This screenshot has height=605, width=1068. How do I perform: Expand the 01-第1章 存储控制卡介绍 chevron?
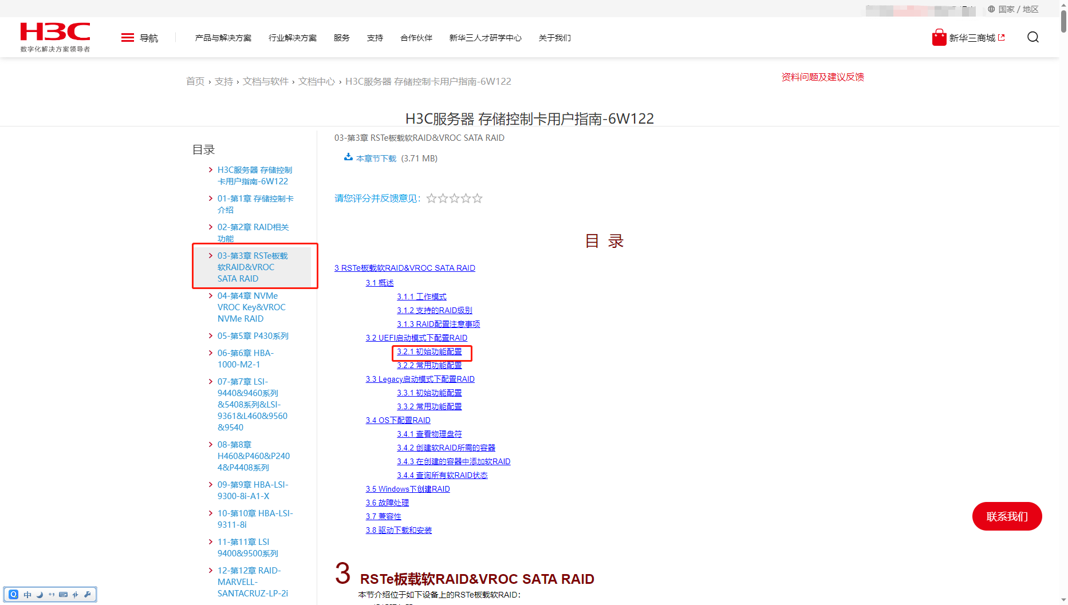[211, 198]
